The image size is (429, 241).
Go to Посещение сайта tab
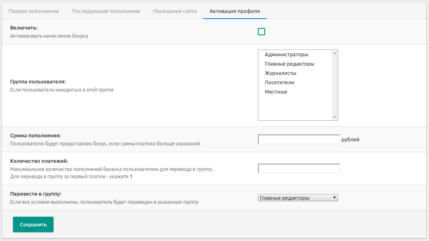click(x=174, y=11)
